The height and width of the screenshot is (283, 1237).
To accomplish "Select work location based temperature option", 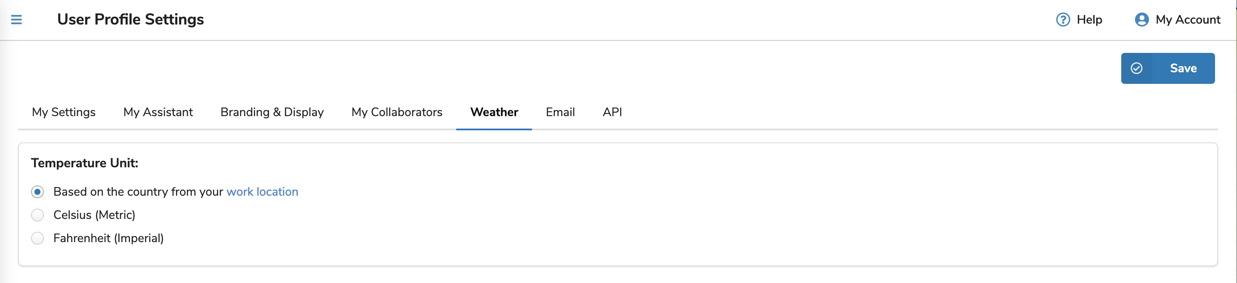I will point(37,192).
